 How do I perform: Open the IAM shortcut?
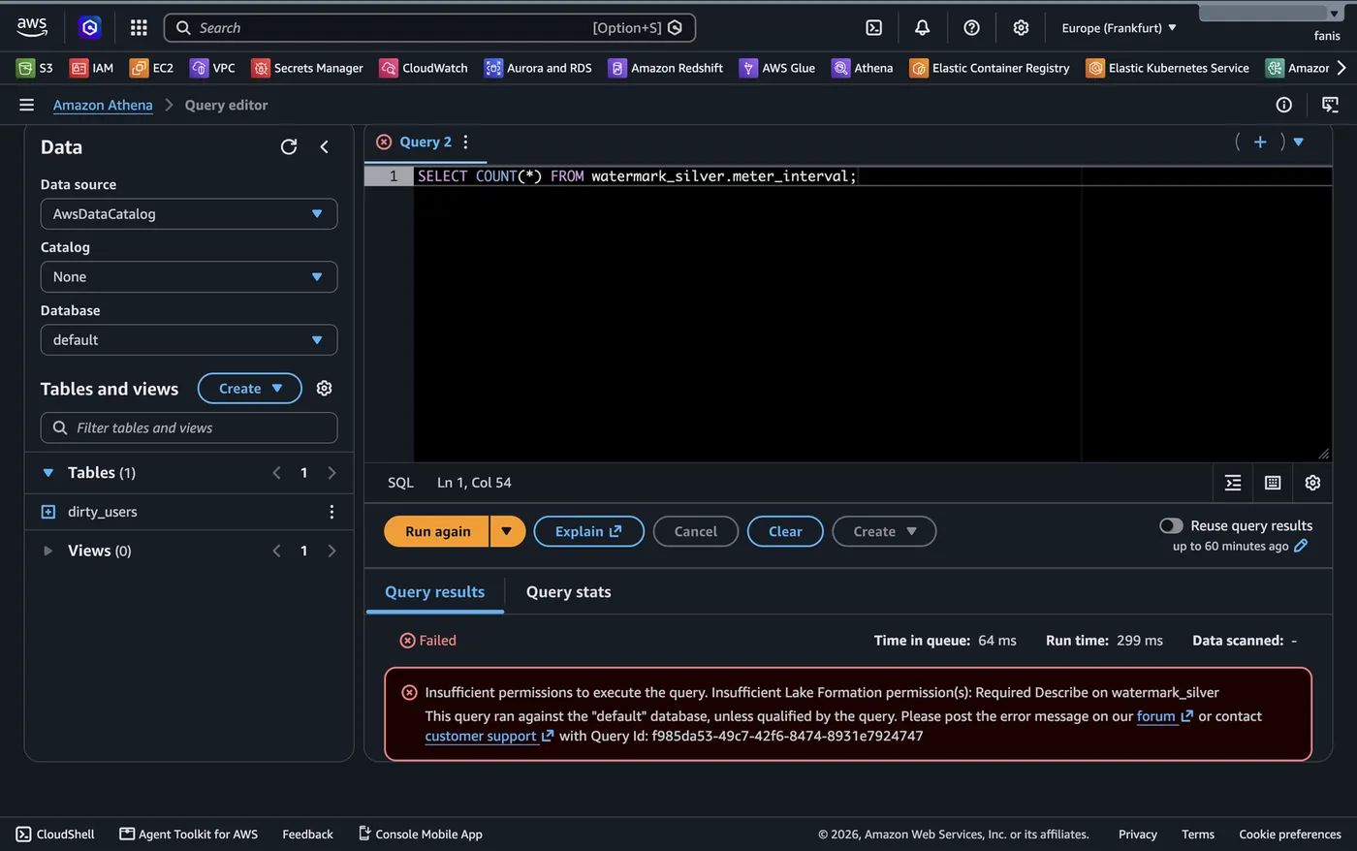tap(92, 68)
